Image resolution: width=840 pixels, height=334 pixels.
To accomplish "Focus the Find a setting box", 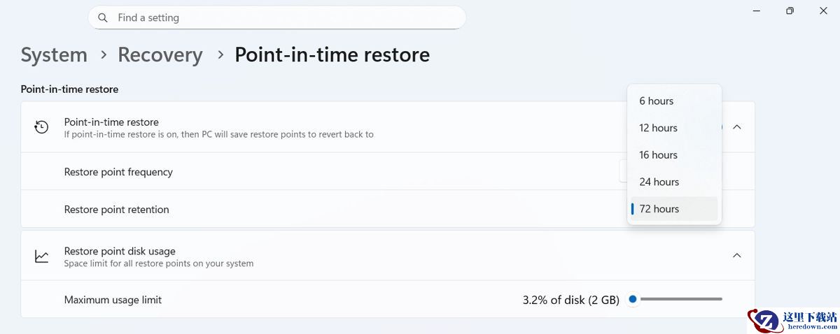I will pos(280,17).
